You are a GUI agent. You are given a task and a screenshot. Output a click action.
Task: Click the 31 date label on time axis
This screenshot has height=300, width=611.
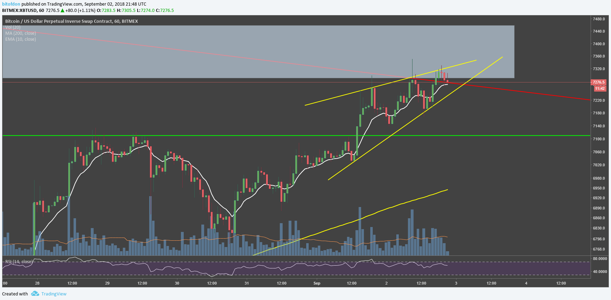[x=247, y=283]
